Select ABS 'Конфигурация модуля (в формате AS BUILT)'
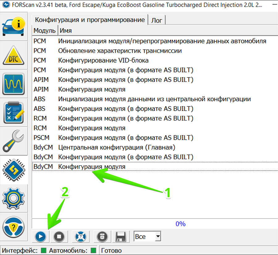 point(155,108)
